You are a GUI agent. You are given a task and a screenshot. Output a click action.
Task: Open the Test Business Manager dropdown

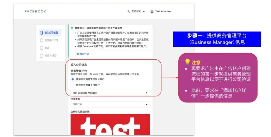click(x=110, y=93)
